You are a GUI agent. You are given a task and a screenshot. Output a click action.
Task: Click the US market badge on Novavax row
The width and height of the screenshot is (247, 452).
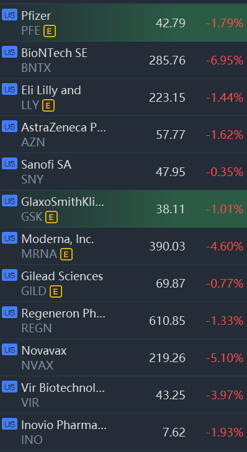[9, 349]
